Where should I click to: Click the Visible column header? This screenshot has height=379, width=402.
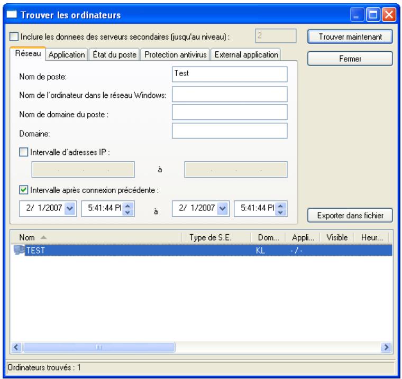tap(337, 237)
